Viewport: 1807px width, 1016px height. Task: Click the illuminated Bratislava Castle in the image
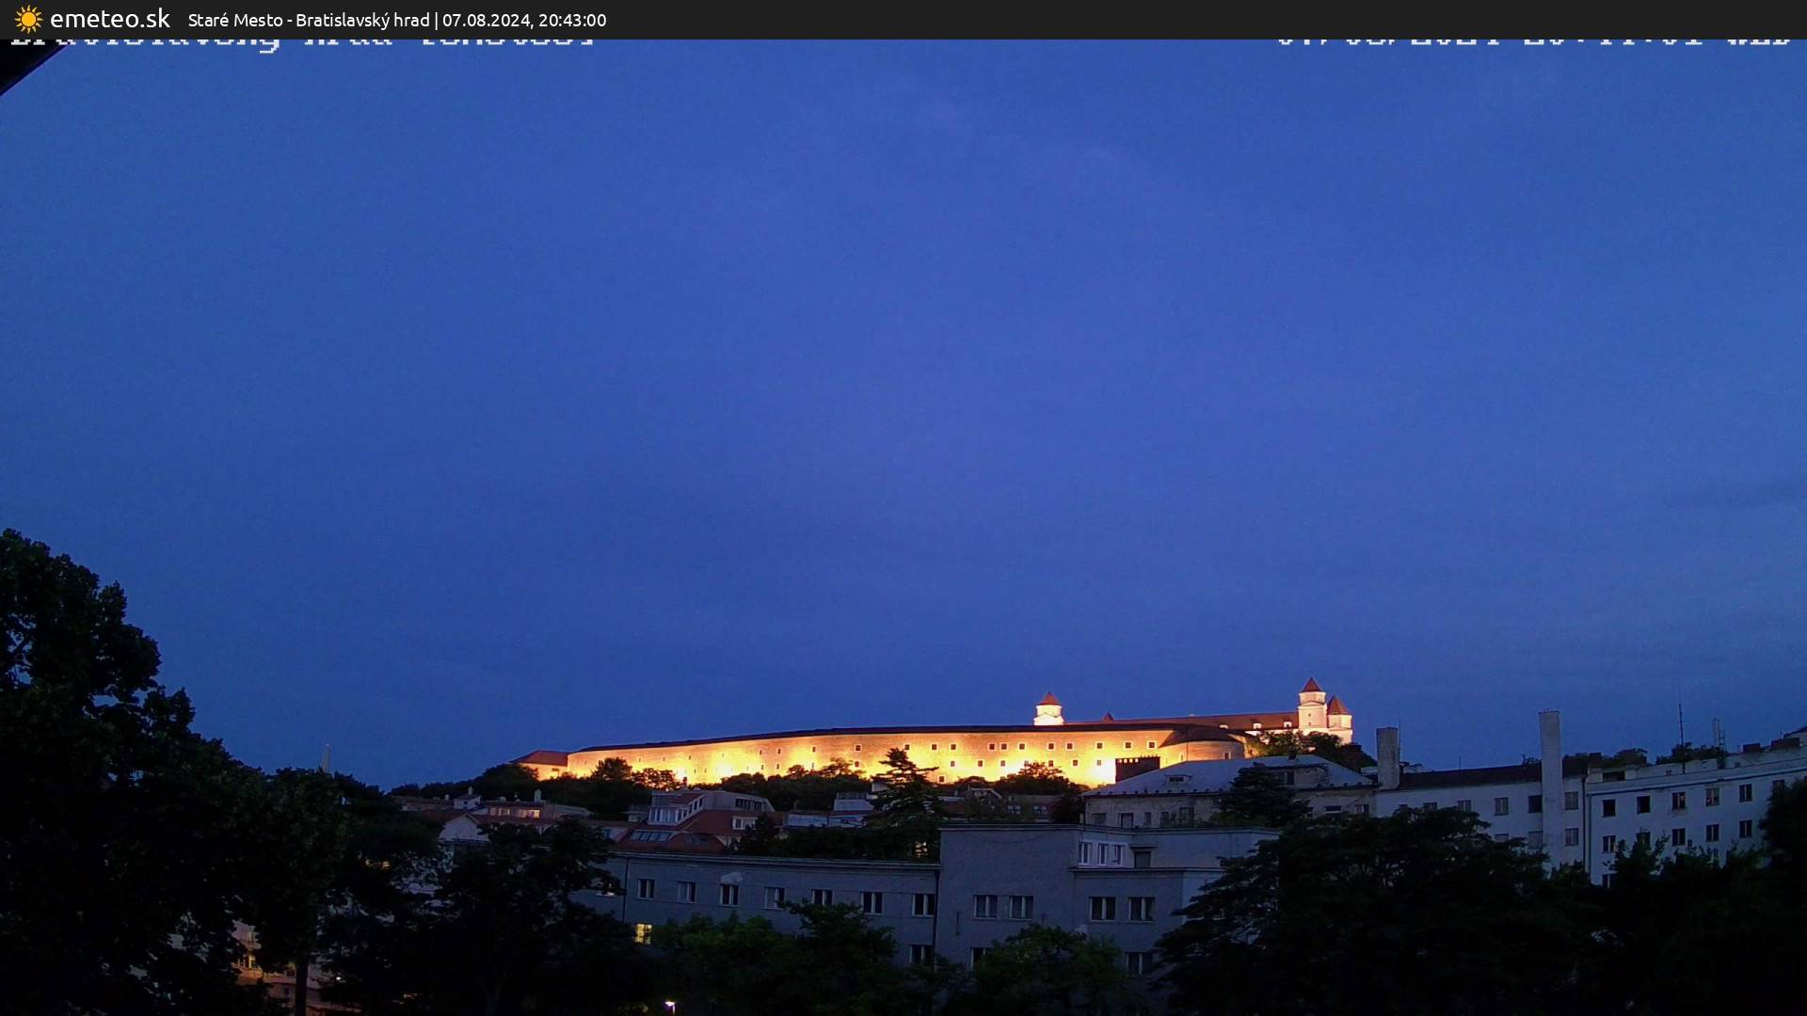(894, 743)
